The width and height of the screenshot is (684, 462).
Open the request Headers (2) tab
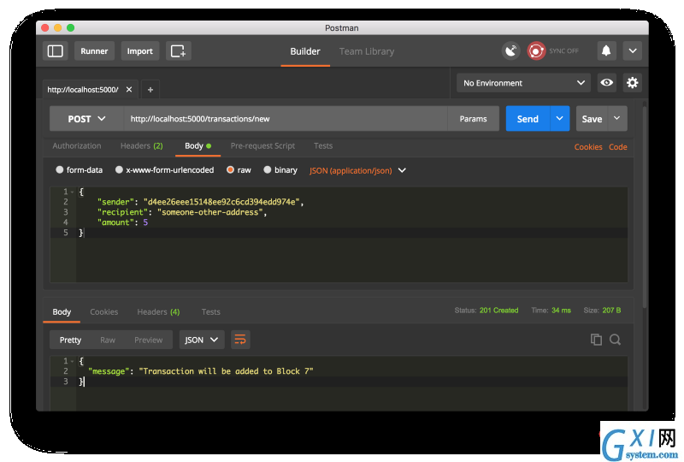tap(142, 145)
